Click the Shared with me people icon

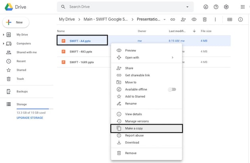tap(9, 52)
